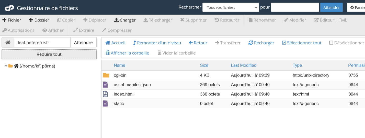Check Sélectionner tout
The image size is (365, 138).
(x=302, y=43)
